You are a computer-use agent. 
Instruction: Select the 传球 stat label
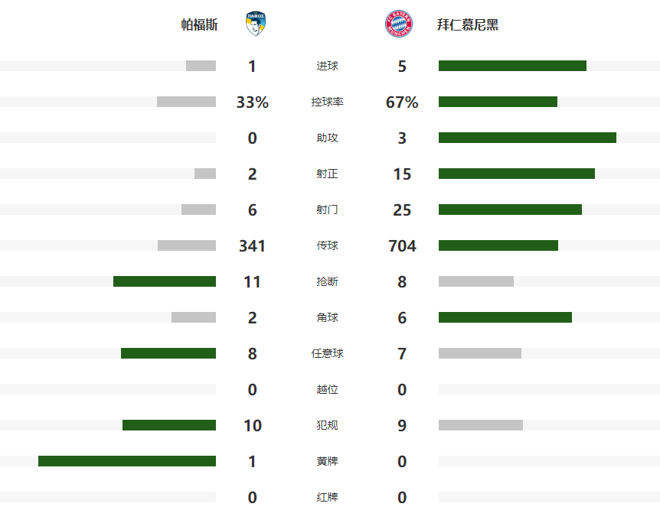tap(327, 246)
